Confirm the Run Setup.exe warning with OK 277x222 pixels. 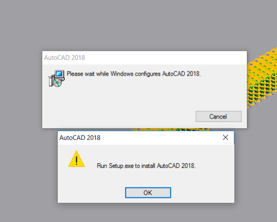pos(148,192)
